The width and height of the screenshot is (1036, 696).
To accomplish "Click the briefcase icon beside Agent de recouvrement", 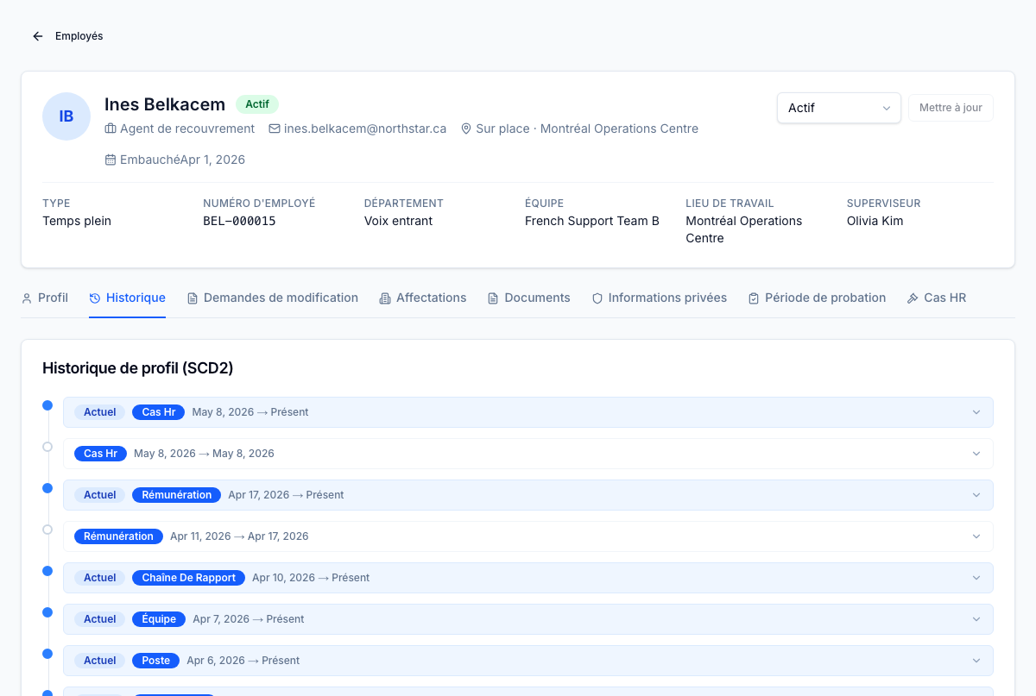I will point(111,129).
